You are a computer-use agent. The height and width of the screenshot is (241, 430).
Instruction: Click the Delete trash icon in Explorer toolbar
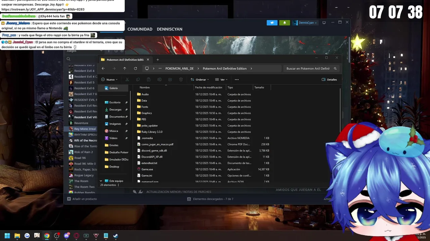[181, 80]
